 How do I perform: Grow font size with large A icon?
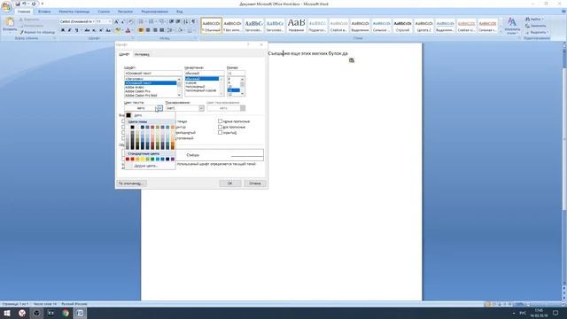[116, 21]
